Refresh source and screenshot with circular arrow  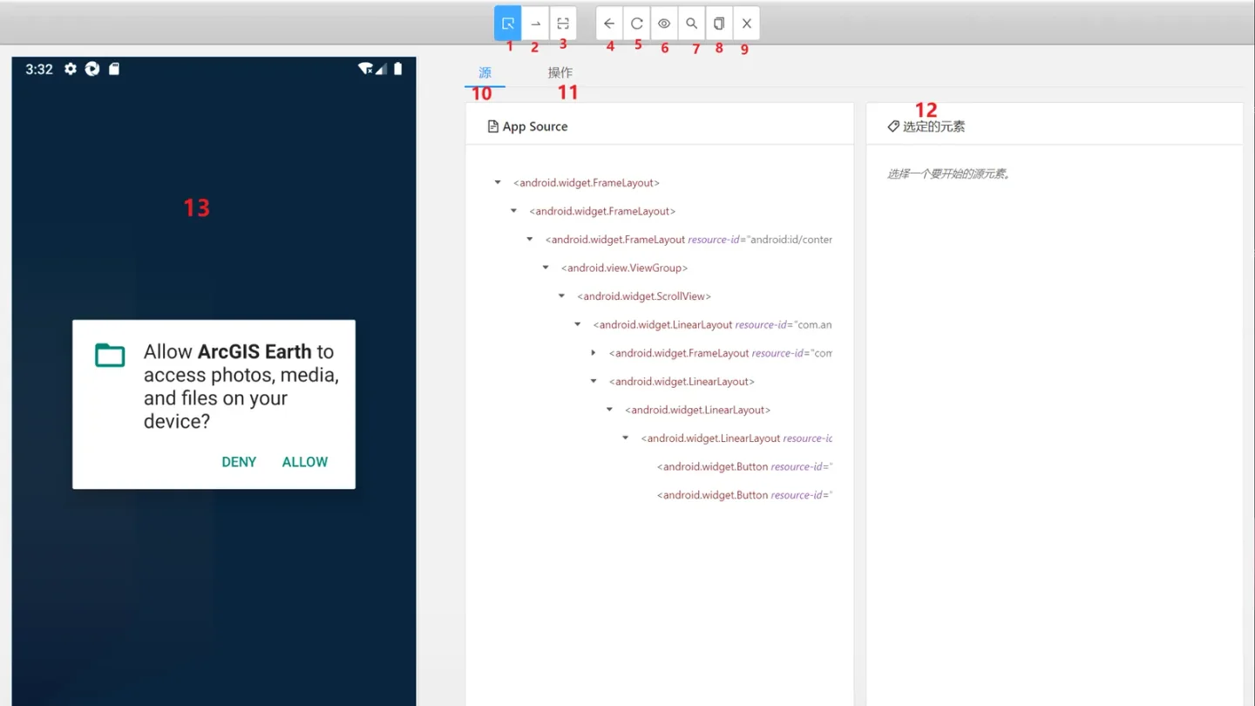pos(637,24)
